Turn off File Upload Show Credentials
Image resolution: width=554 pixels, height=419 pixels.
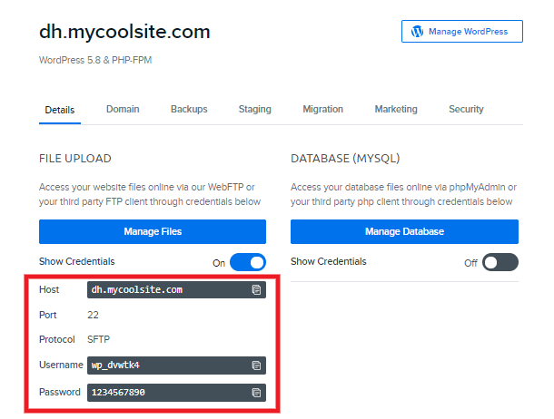(x=248, y=262)
